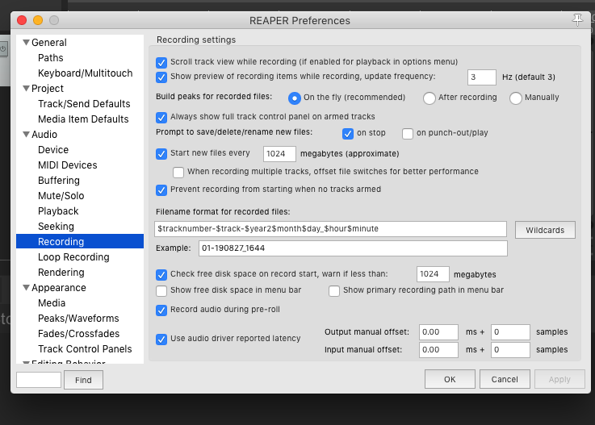
Task: Open the Wildcards button
Action: point(545,229)
